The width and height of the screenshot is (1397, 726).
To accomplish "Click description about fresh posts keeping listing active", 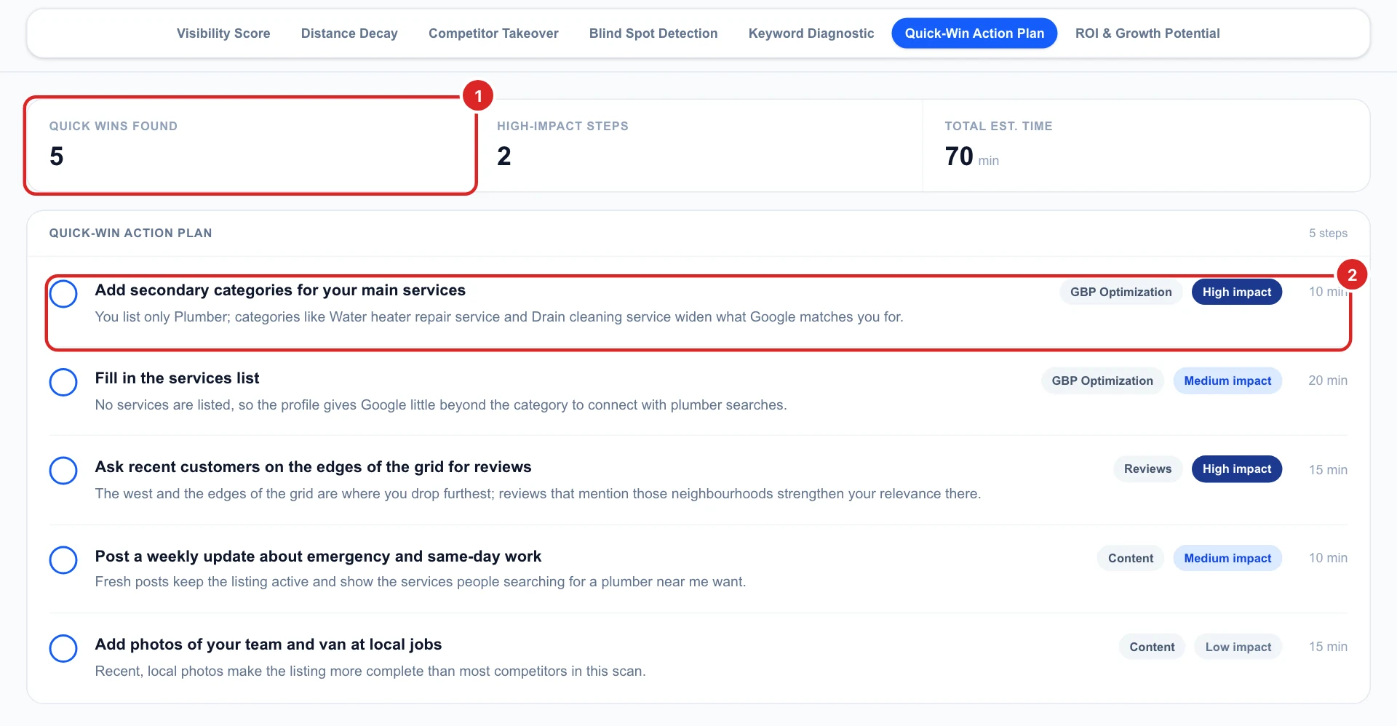I will pos(421,582).
